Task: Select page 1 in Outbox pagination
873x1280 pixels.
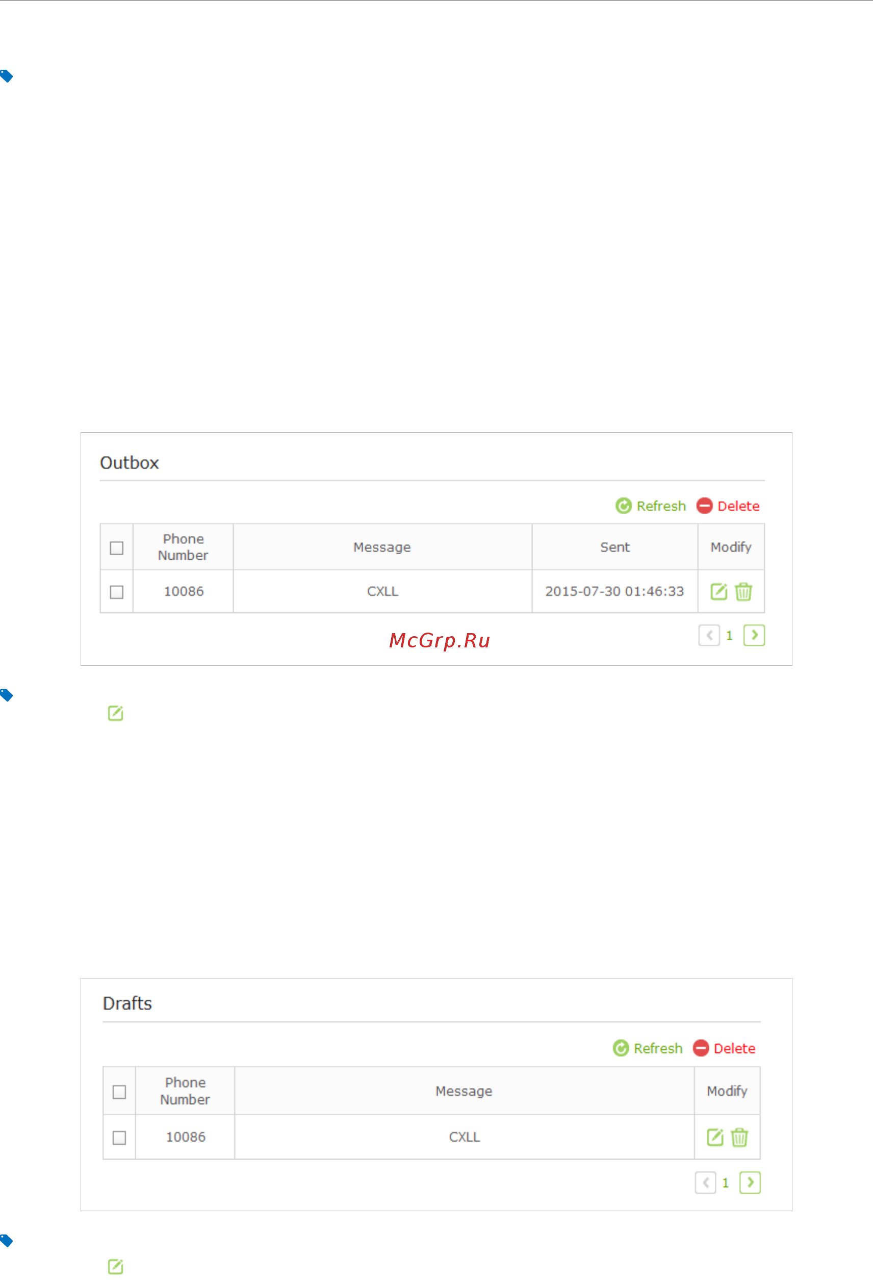Action: pyautogui.click(x=729, y=636)
